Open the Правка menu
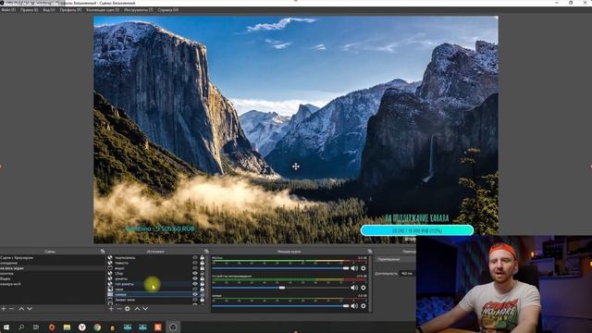The width and height of the screenshot is (592, 333). [29, 10]
